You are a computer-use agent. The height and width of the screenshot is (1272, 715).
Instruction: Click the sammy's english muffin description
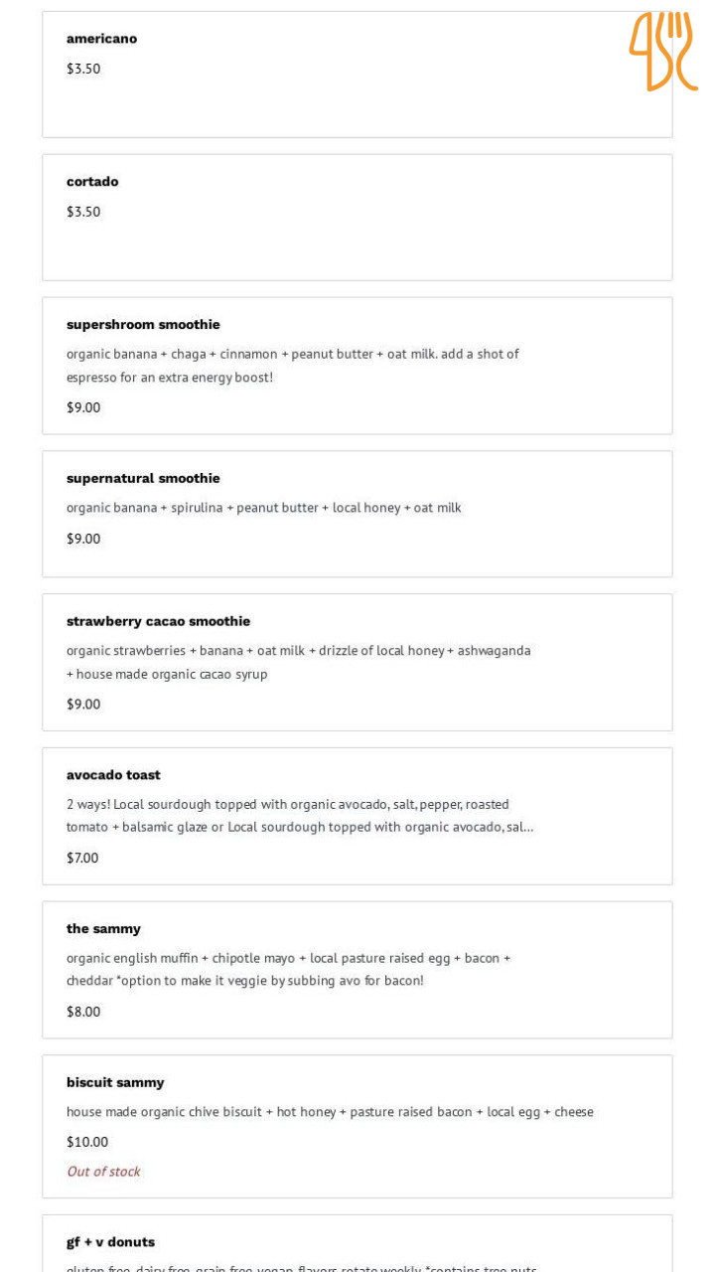tap(288, 969)
